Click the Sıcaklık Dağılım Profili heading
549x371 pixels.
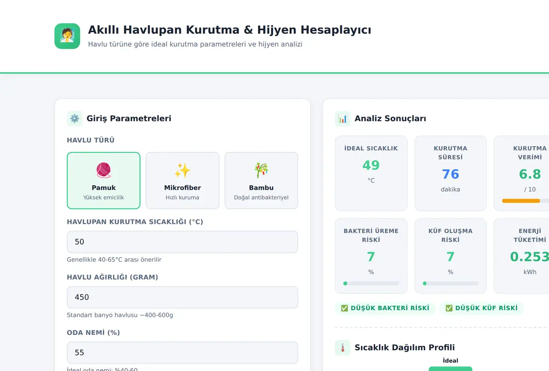[405, 348]
